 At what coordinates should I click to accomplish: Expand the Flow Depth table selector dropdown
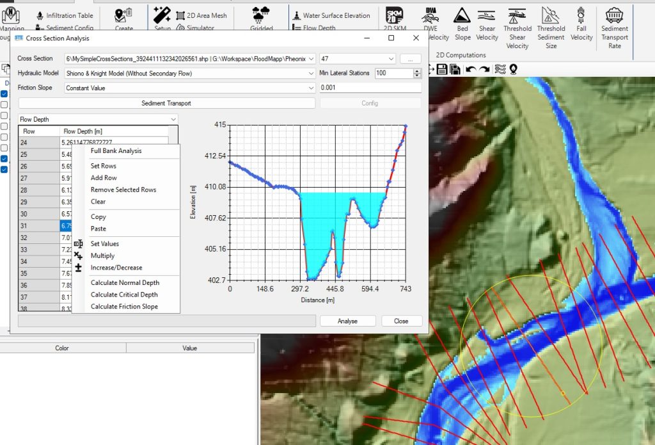[x=173, y=119]
